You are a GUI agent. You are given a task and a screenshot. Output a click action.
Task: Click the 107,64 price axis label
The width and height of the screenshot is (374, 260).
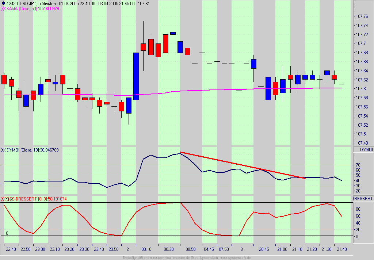[x=362, y=71]
